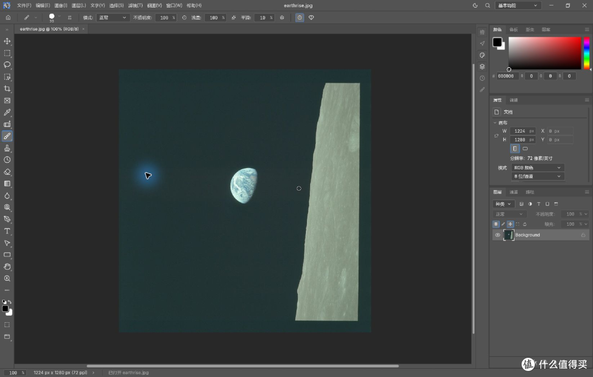Toggle the airbrush build-up option

234,18
